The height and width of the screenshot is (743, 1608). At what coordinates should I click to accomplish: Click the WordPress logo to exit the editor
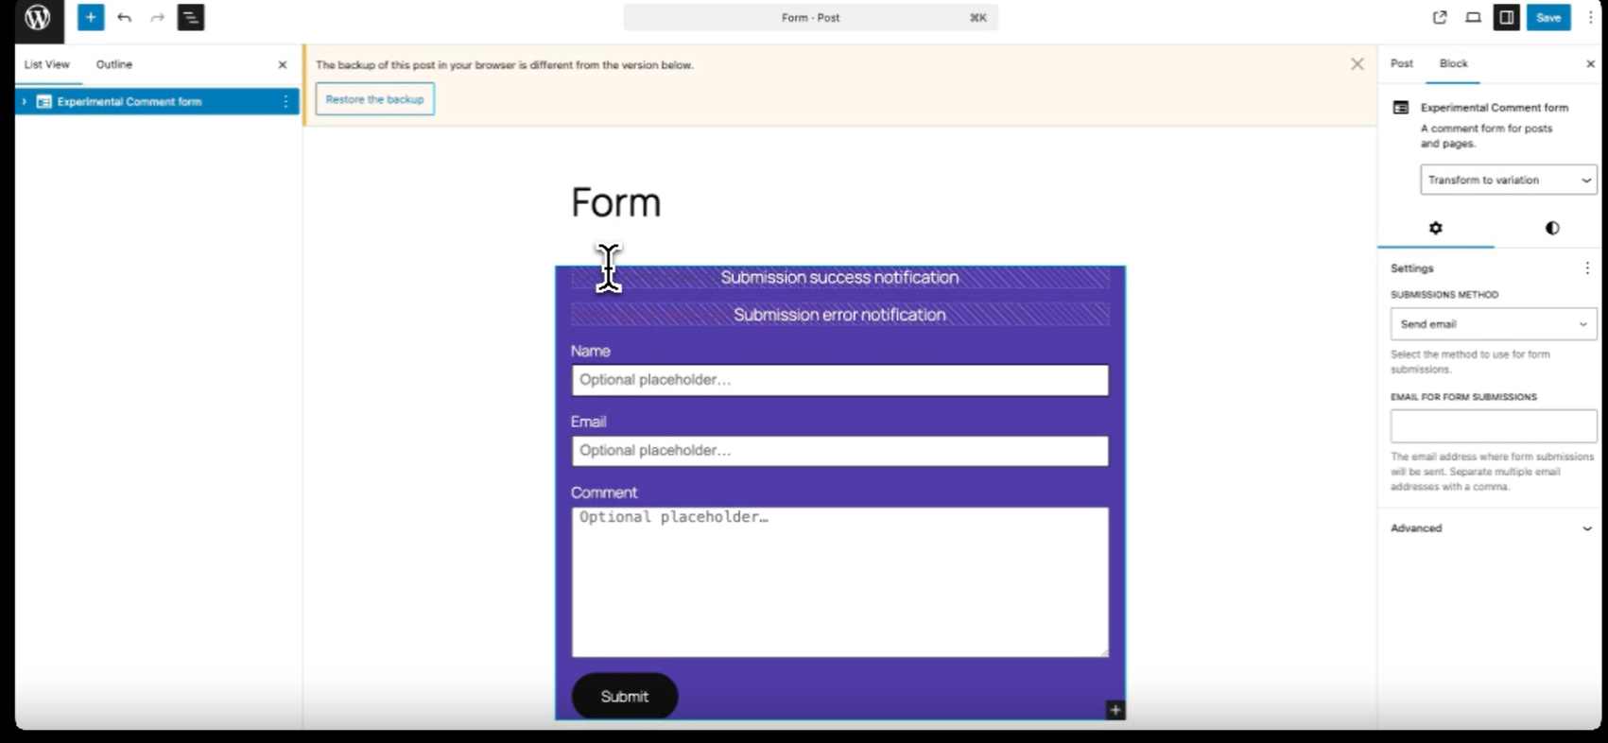click(x=38, y=18)
